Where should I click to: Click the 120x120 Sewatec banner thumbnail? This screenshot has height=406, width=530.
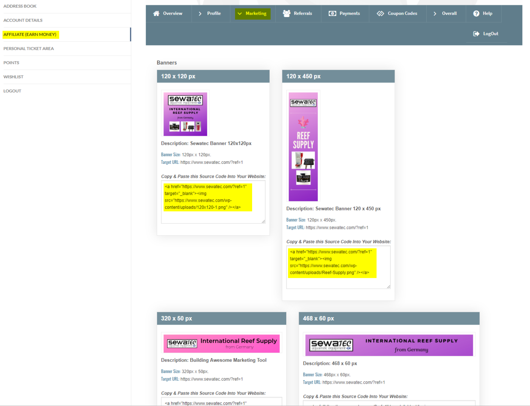pos(185,114)
